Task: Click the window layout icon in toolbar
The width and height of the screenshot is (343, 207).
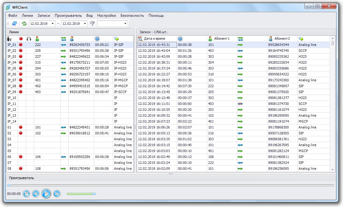Action: 15,24
